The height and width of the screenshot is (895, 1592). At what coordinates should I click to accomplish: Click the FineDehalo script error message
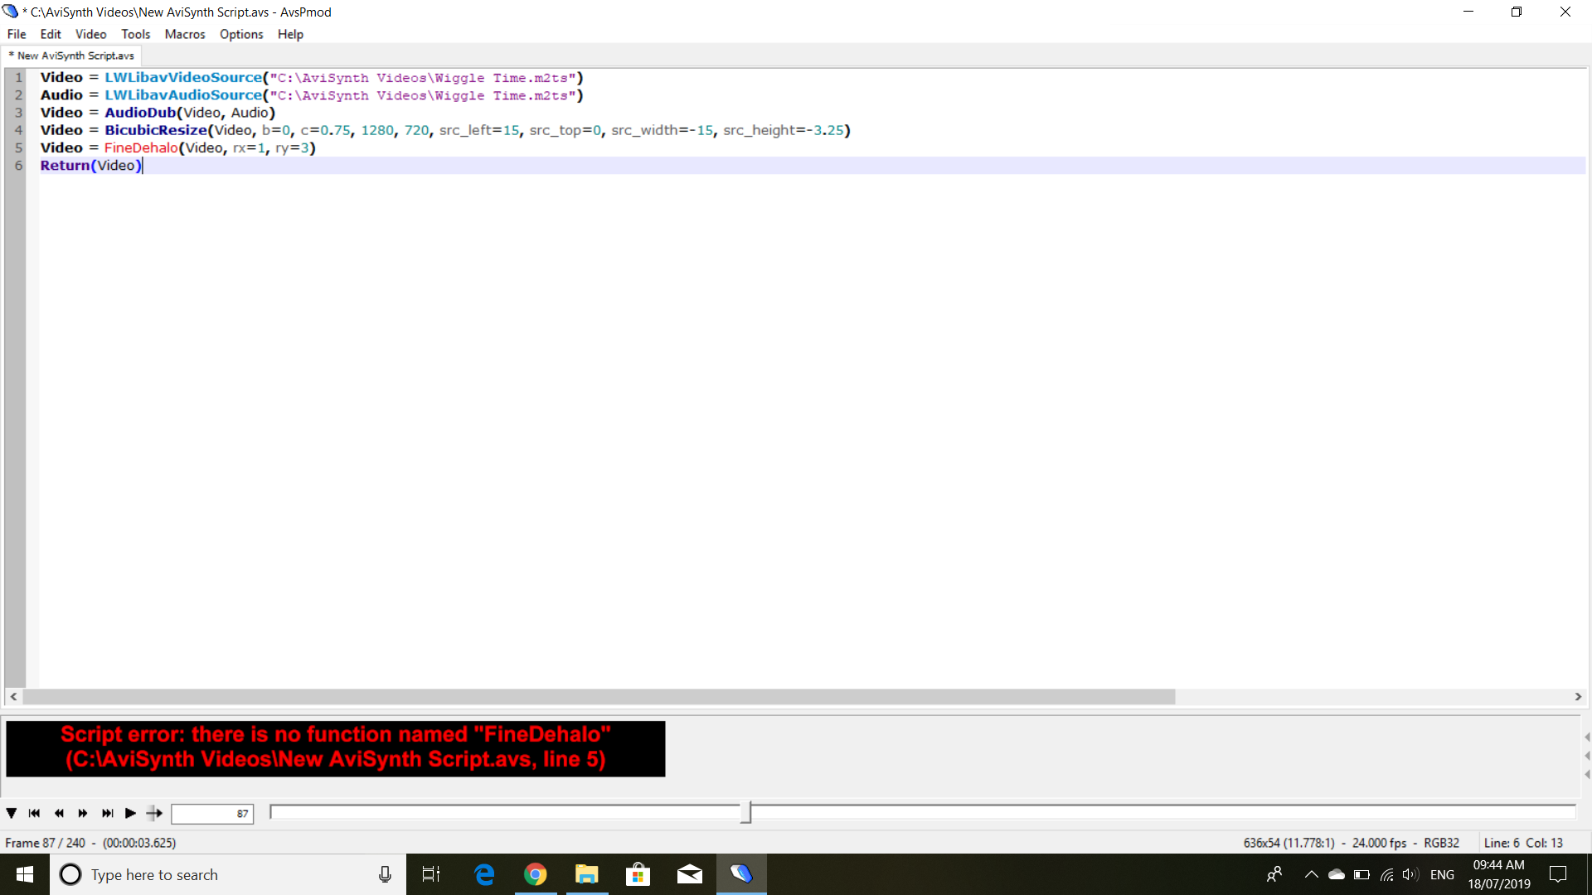tap(335, 747)
